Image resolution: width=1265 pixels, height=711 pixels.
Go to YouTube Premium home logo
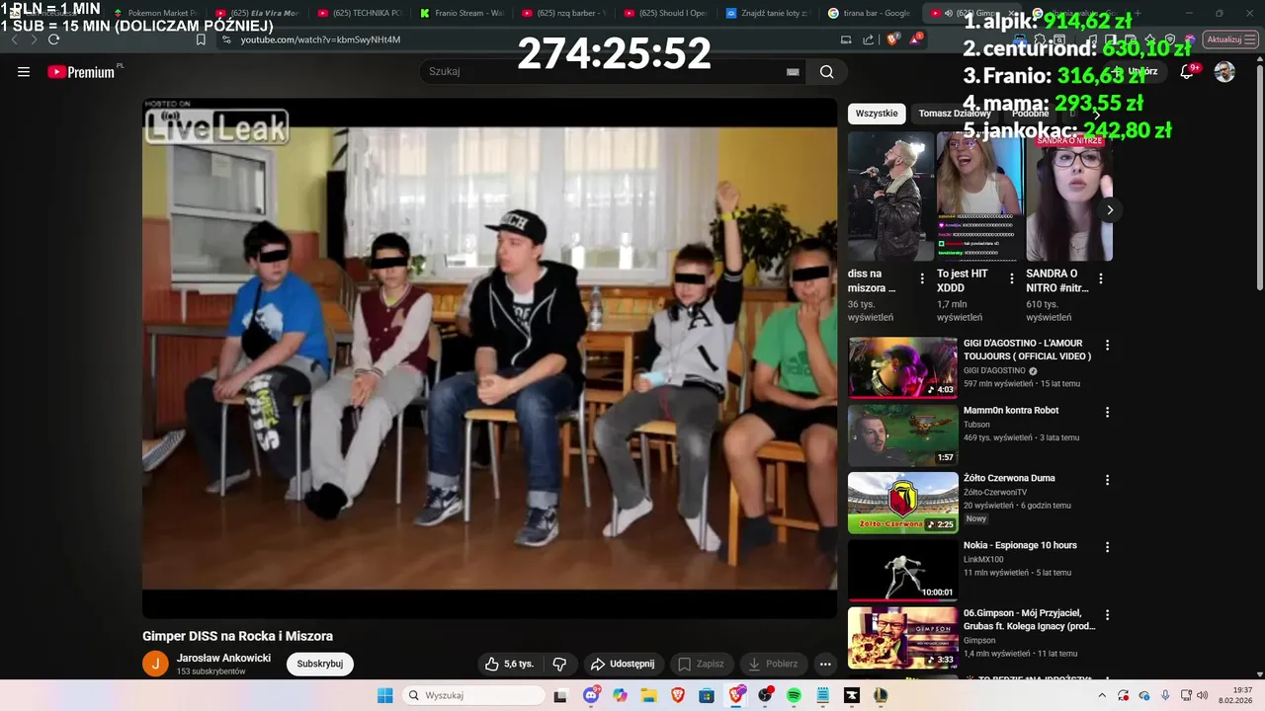coord(81,71)
